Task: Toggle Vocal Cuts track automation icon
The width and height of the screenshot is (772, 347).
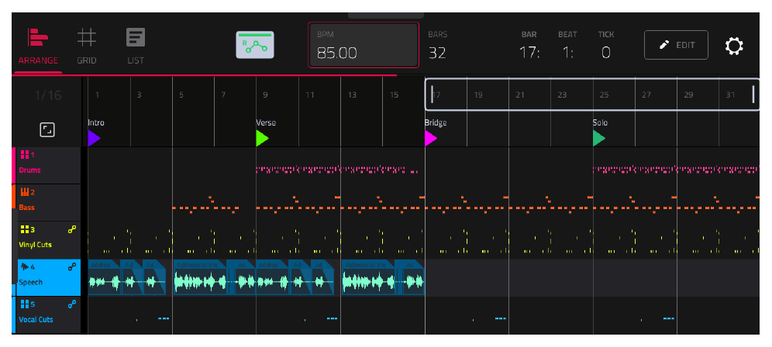Action: coord(72,304)
